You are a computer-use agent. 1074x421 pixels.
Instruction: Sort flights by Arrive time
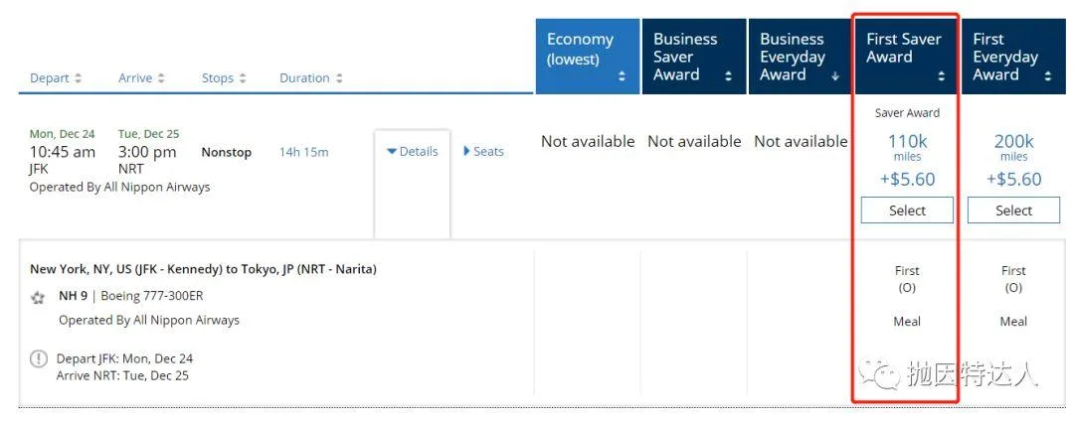click(141, 77)
